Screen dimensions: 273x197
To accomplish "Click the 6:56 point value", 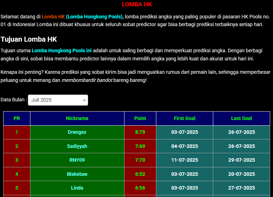I will [140, 188].
